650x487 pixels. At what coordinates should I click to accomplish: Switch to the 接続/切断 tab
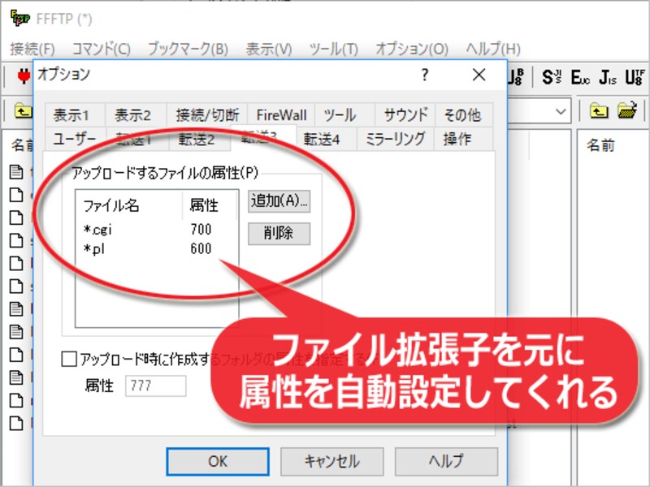click(x=207, y=114)
